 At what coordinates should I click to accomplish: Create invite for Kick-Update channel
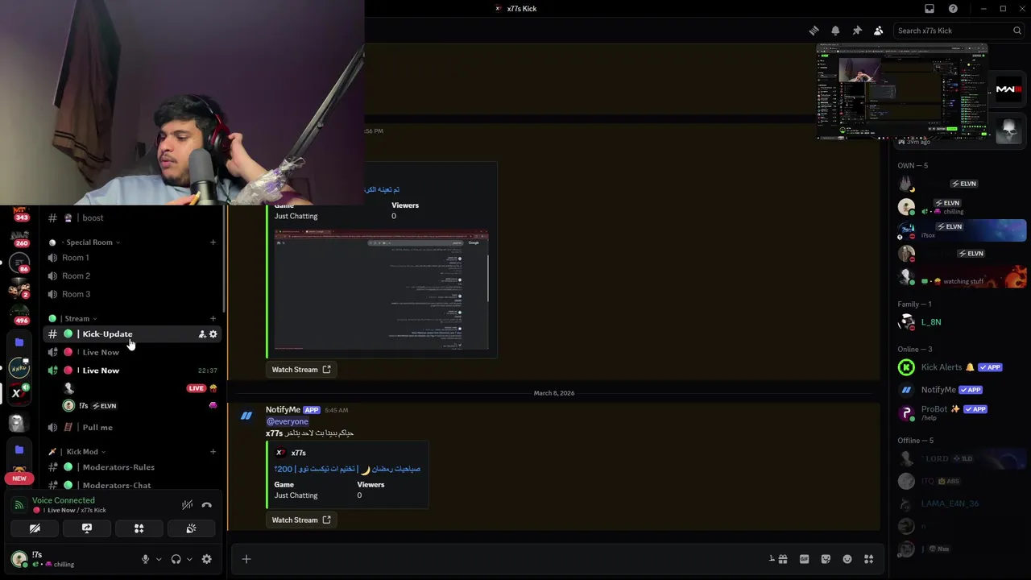point(201,334)
